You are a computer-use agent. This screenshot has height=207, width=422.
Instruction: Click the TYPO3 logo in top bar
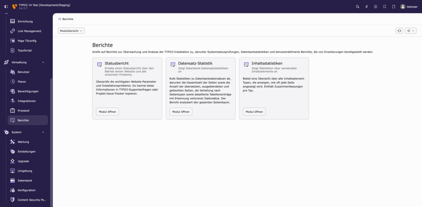tap(15, 7)
